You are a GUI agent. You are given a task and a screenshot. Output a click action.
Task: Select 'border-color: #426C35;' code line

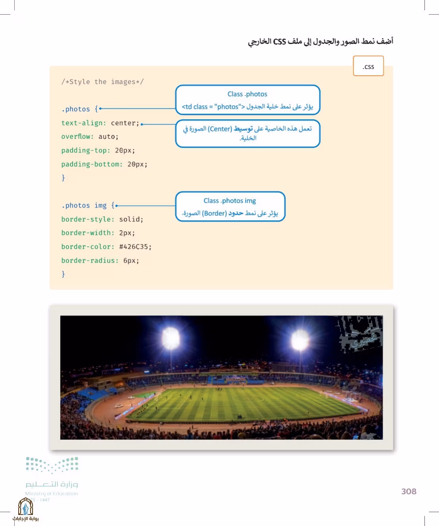click(106, 246)
